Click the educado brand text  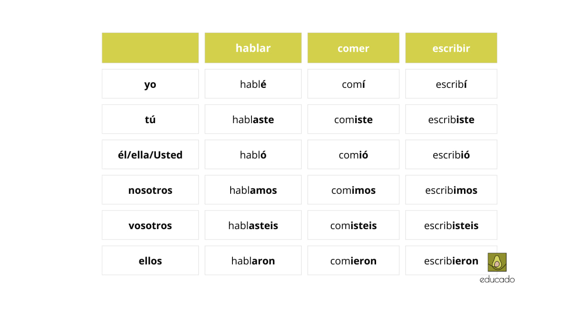[x=497, y=279]
